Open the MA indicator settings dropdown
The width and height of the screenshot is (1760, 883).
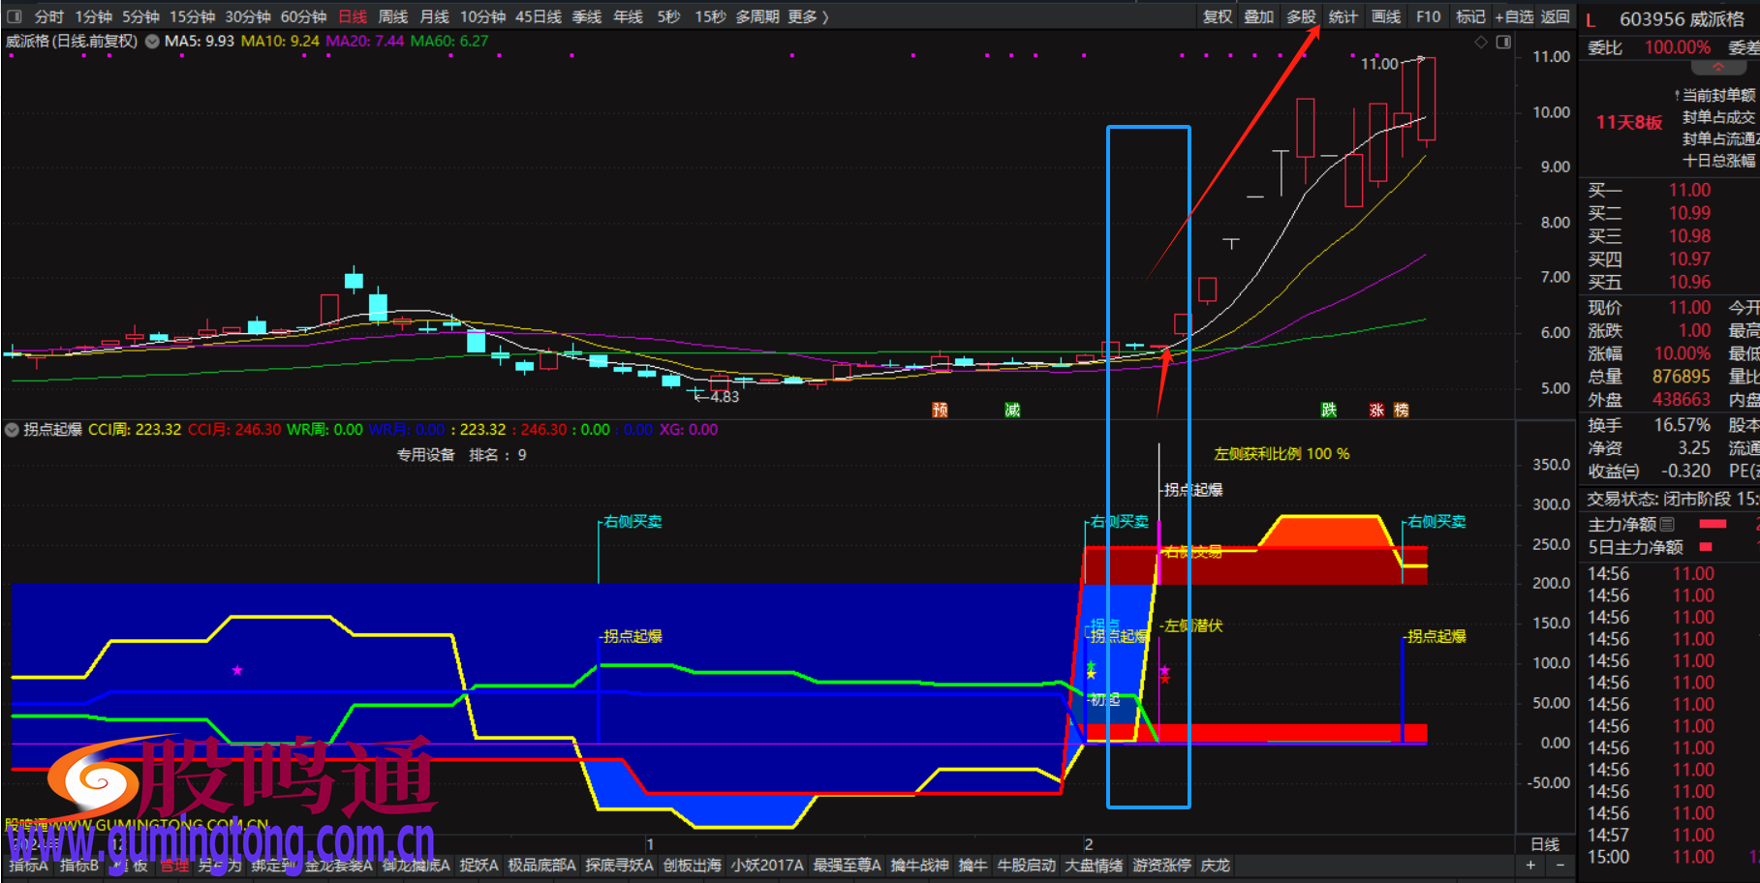pos(152,42)
